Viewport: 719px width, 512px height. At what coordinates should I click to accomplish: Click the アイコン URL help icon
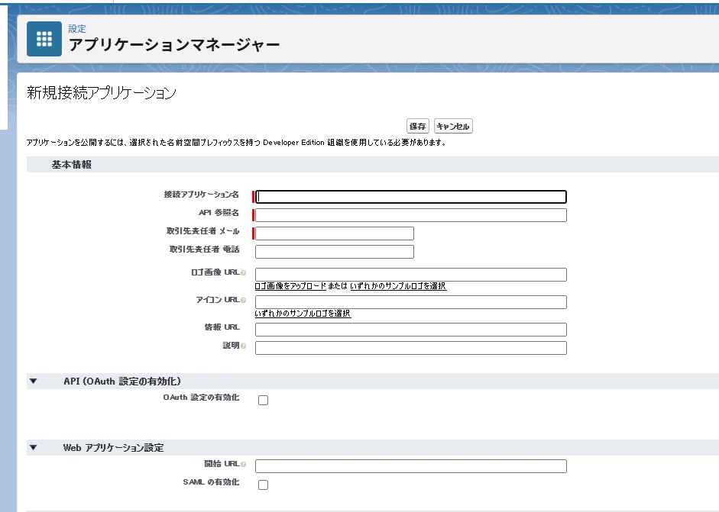click(x=244, y=301)
